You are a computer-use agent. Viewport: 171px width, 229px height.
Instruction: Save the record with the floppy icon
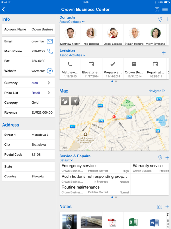point(157,10)
